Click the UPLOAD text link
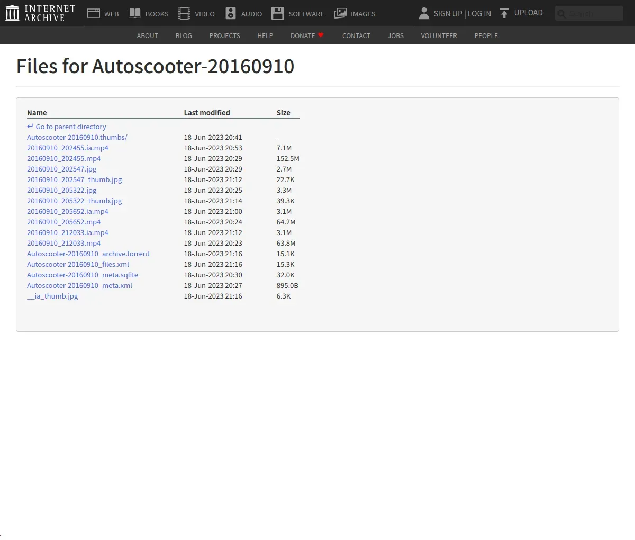This screenshot has width=635, height=540. tap(529, 13)
